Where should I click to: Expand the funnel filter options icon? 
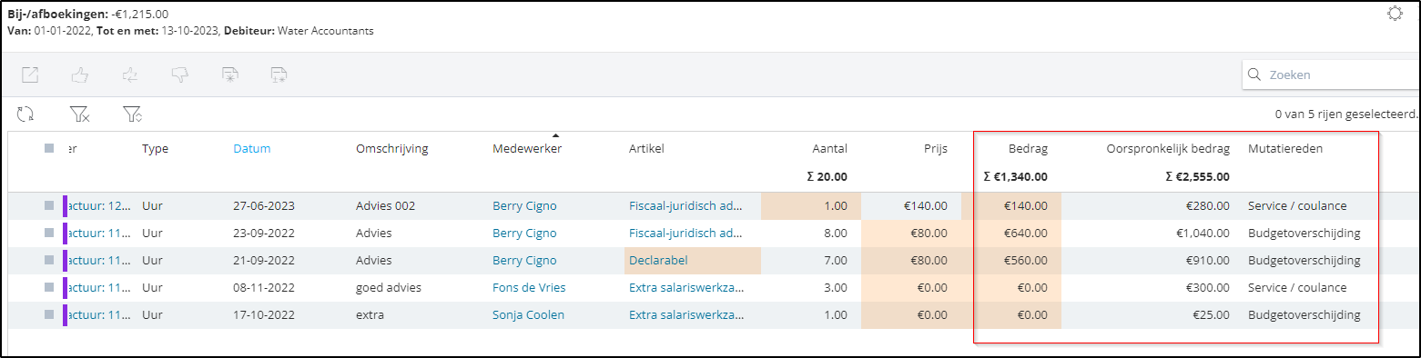pyautogui.click(x=133, y=114)
